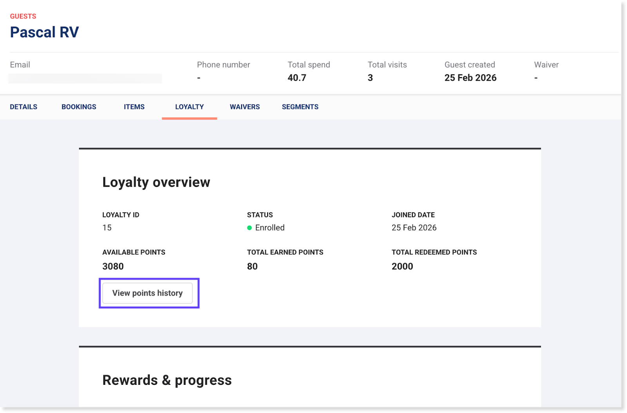627x413 pixels.
Task: Select the ITEMS tab
Action: 134,107
